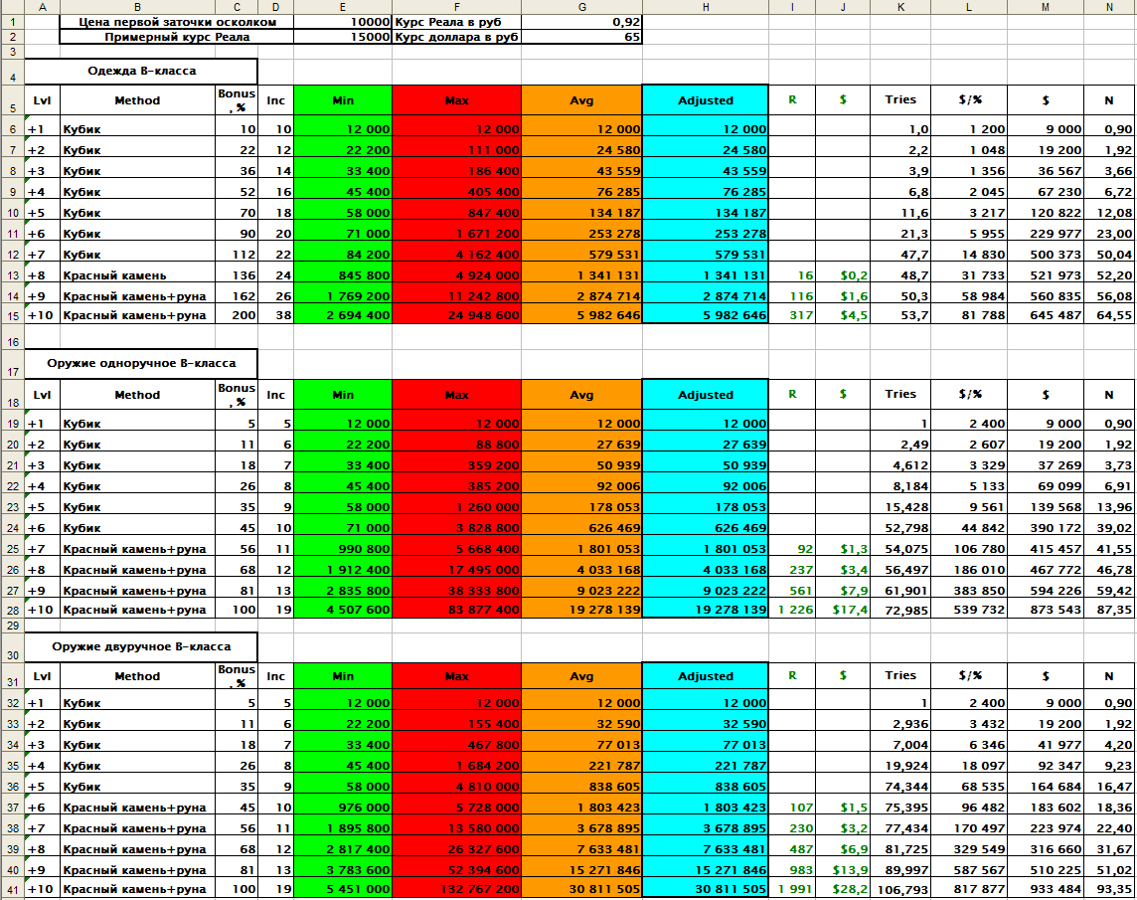Image resolution: width=1137 pixels, height=900 pixels.
Task: Click the dollar rate value 65
Action: click(582, 37)
